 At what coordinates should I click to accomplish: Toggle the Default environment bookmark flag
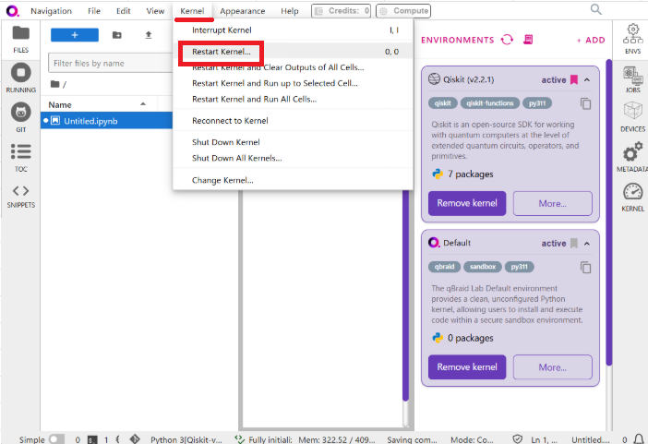[574, 244]
